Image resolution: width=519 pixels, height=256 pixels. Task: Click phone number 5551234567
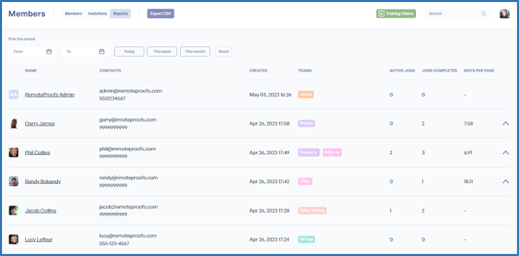tap(112, 98)
